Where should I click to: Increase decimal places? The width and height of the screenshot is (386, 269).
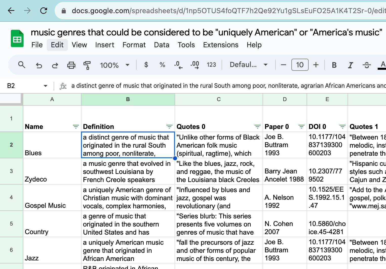pos(195,65)
